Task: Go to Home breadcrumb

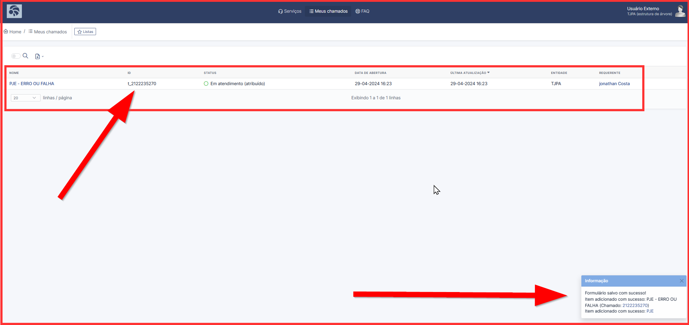Action: point(12,32)
